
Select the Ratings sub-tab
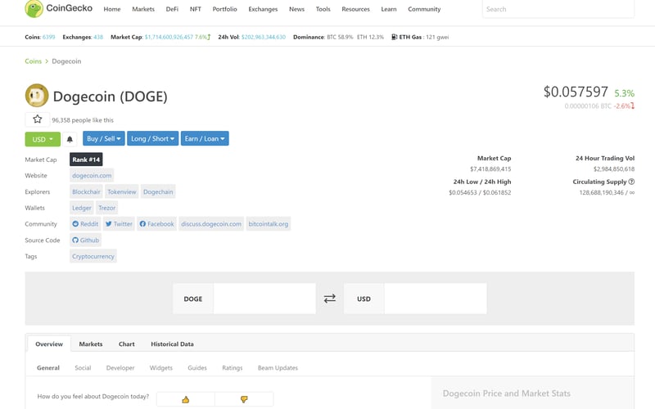pos(233,367)
